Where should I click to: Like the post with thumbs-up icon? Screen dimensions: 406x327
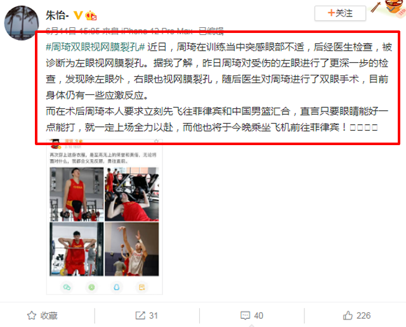click(348, 316)
